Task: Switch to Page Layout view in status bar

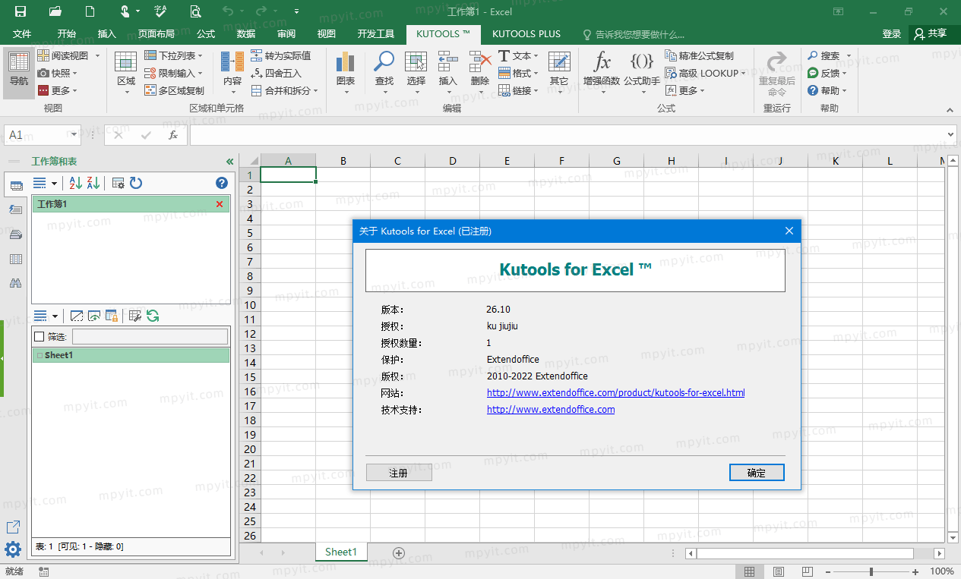Action: (778, 571)
